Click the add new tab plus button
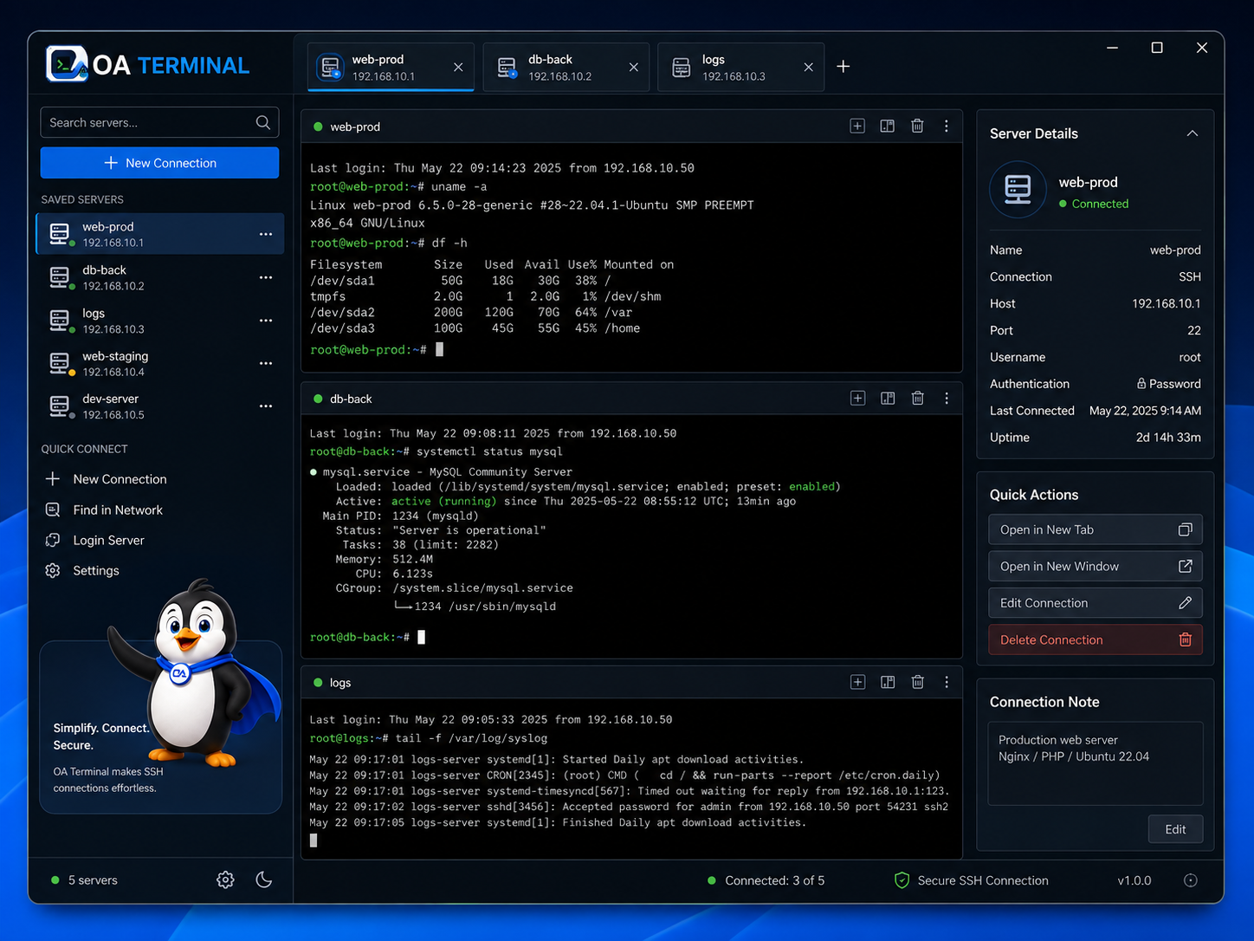 click(x=844, y=67)
